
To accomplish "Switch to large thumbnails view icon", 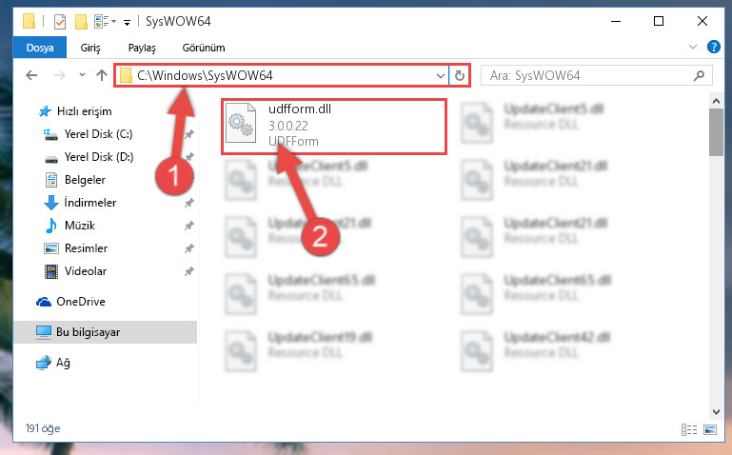I will [710, 429].
